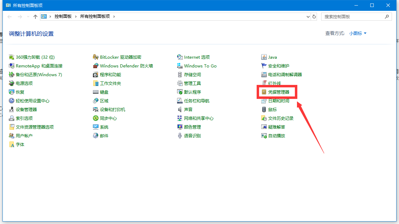This screenshot has height=224, width=399.
Task: Go back using the back arrow
Action: click(x=10, y=17)
